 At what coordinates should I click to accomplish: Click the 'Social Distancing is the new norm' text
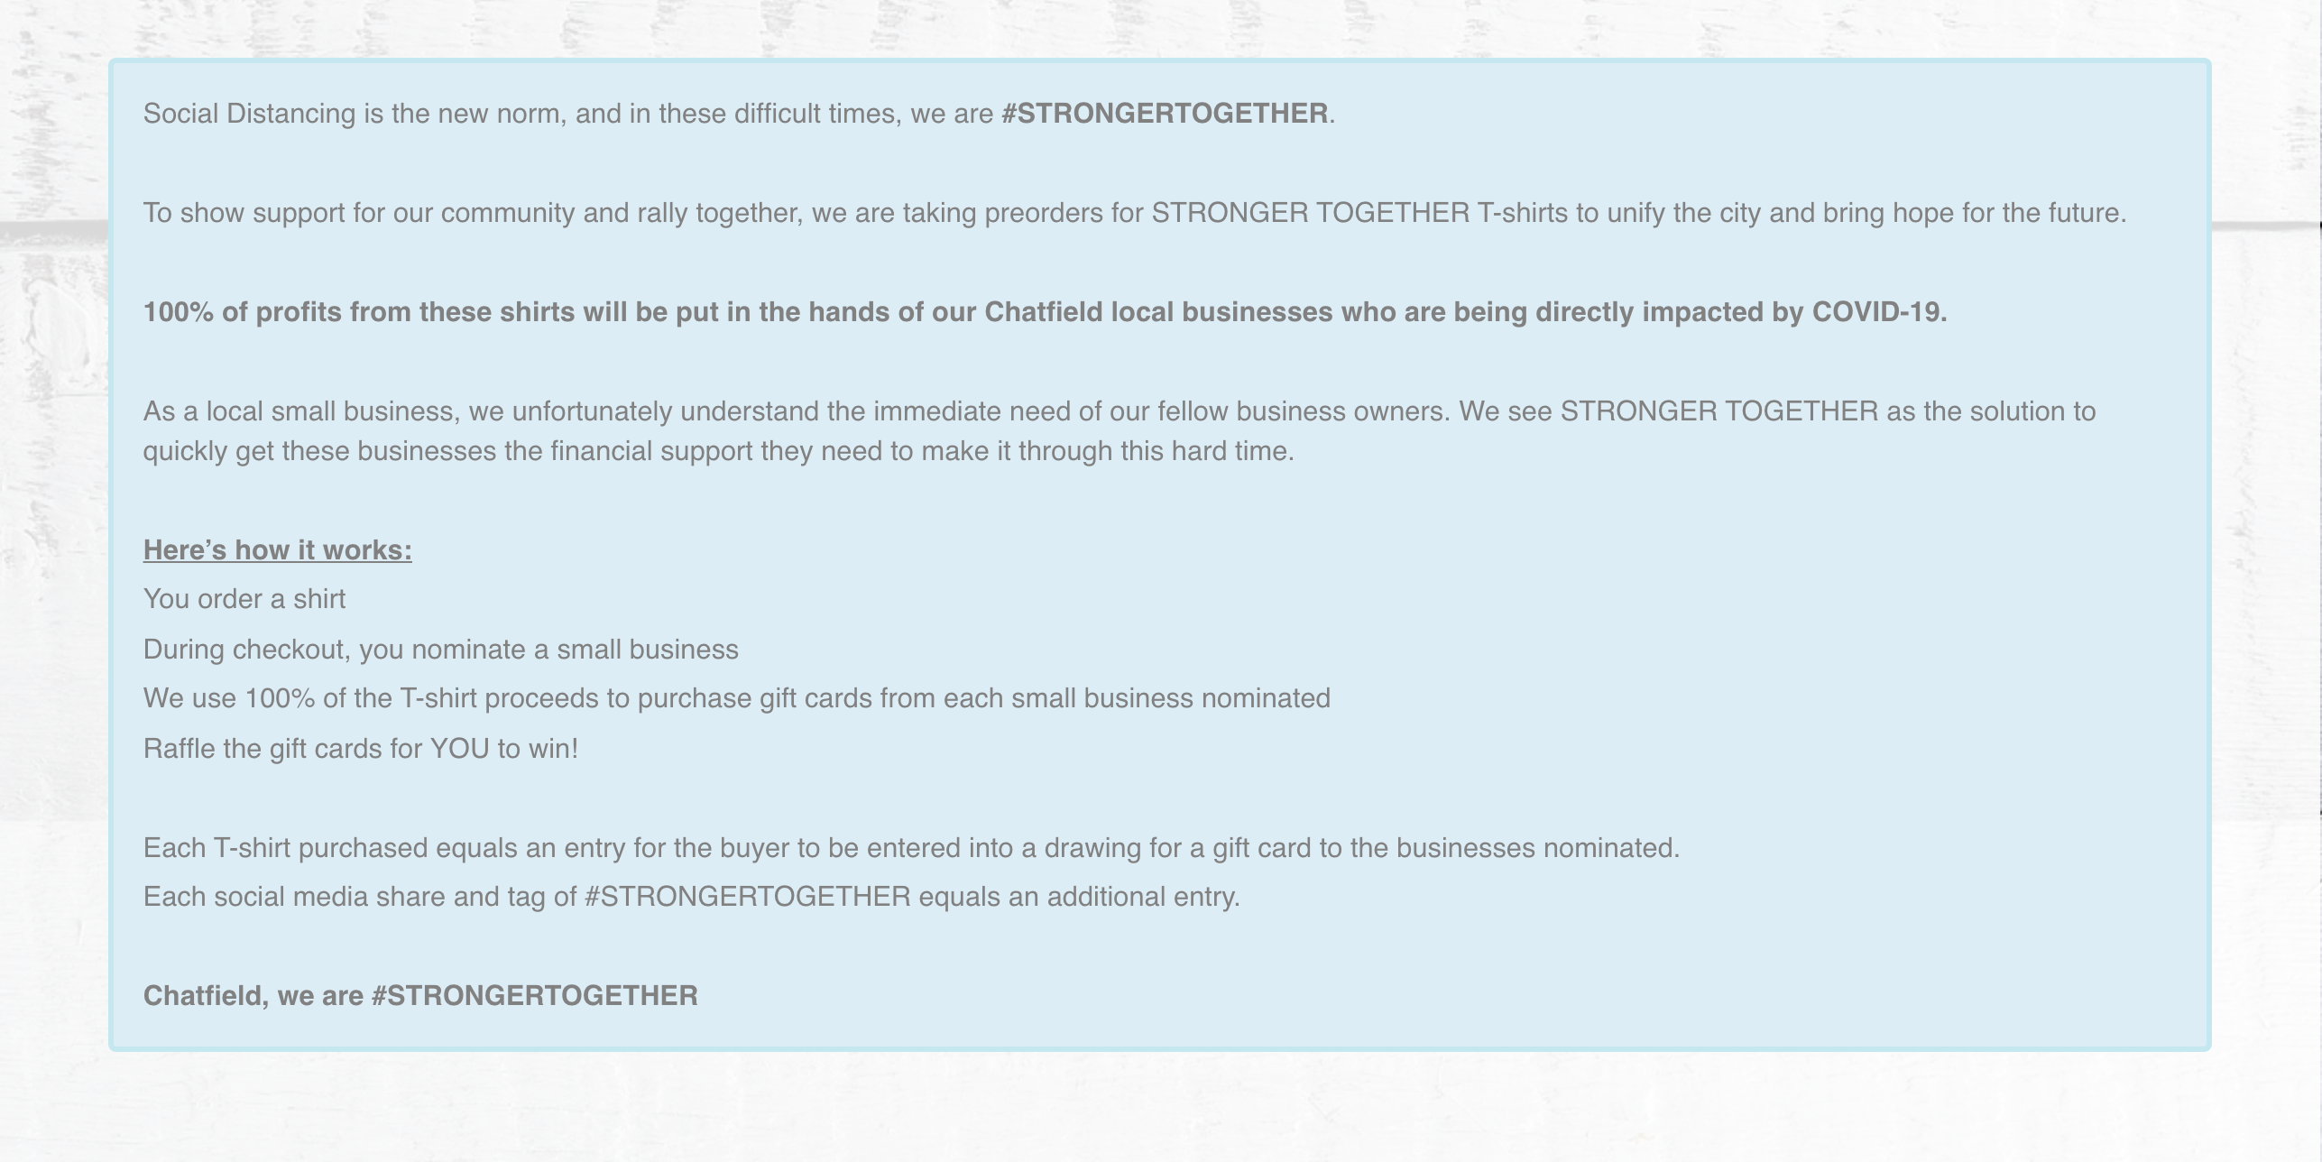[355, 114]
